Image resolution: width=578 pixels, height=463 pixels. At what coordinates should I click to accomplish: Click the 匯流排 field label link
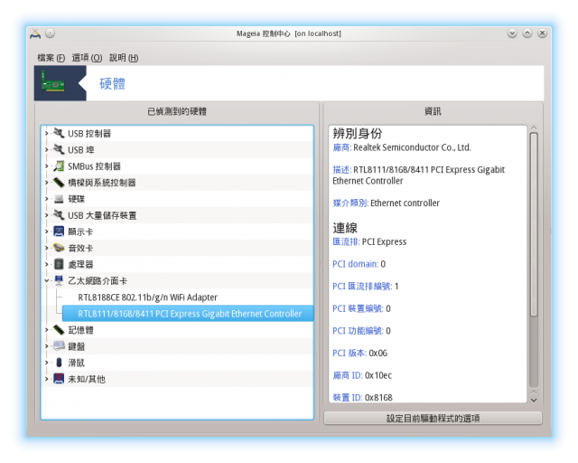pos(346,241)
